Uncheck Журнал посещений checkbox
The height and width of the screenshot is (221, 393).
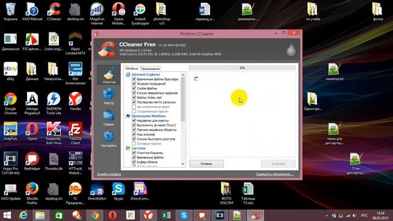[134, 83]
